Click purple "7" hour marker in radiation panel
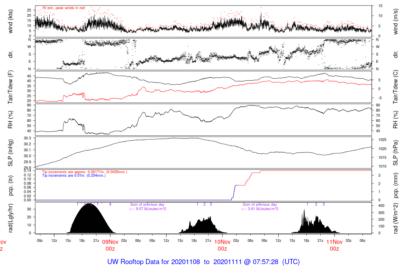407x278 pixels. click(x=98, y=205)
